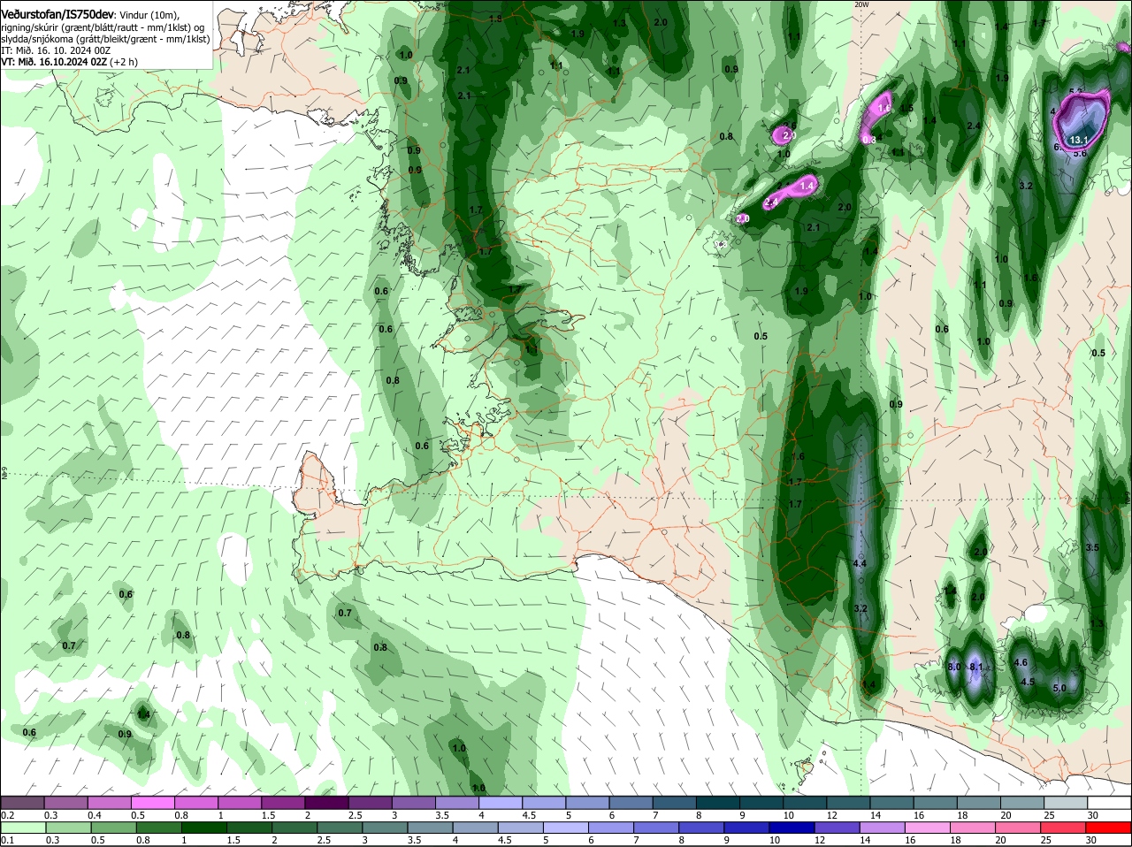Pick the bright pink snow-scale swatch at 0.5
Screen dimensions: 1132x847
click(x=154, y=802)
